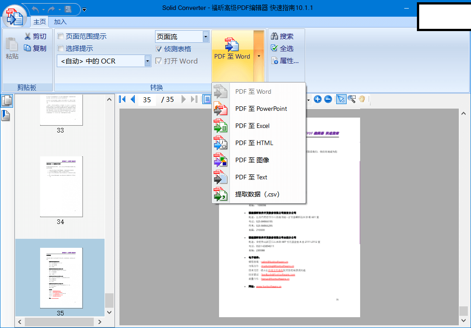Open the Undo history dropdown arrow

[x=43, y=10]
